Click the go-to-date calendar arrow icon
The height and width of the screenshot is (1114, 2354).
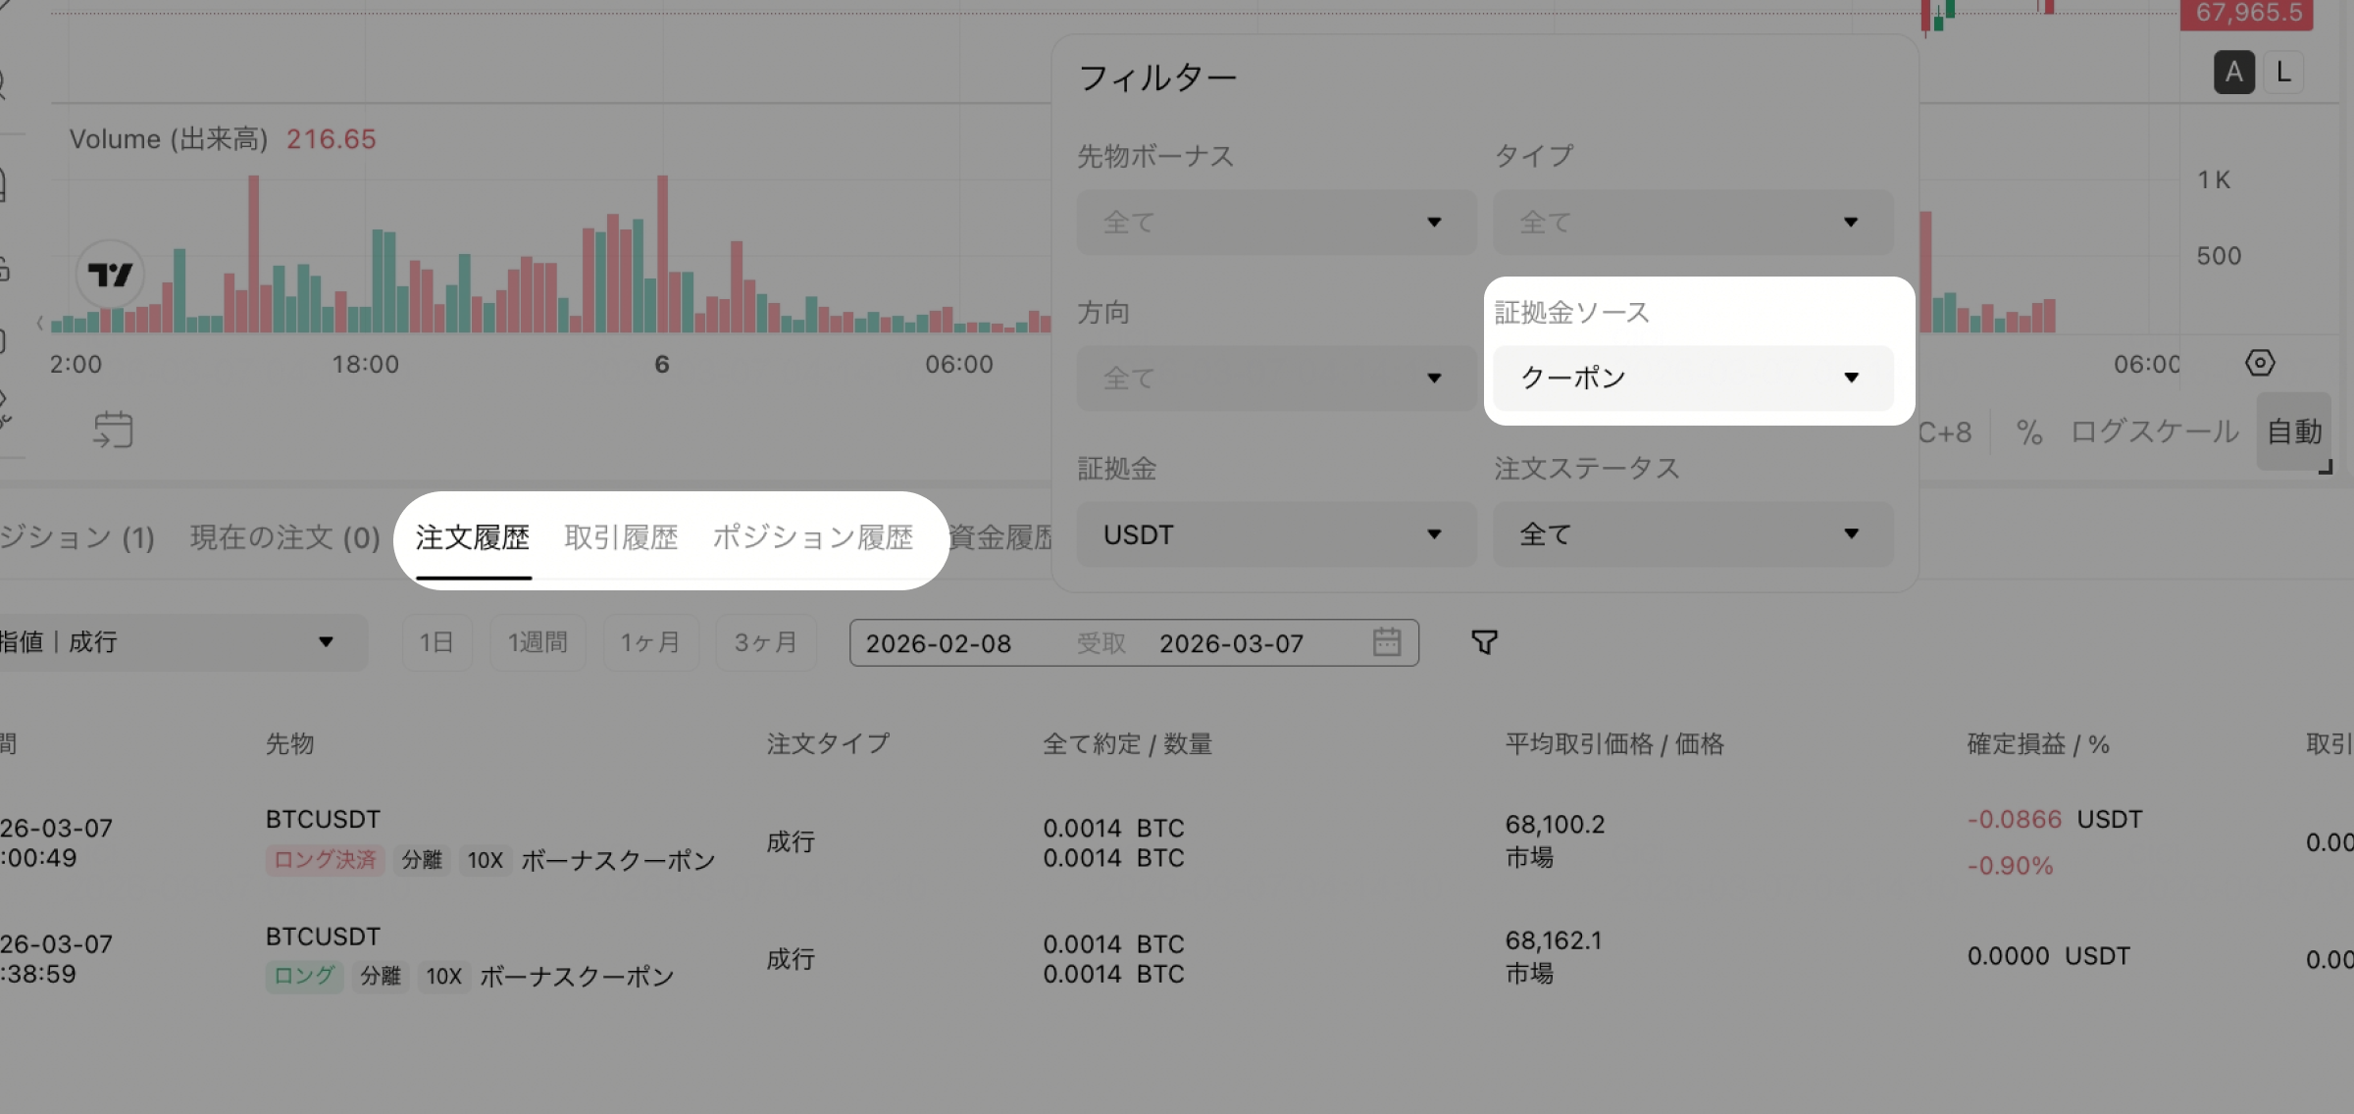(x=113, y=430)
